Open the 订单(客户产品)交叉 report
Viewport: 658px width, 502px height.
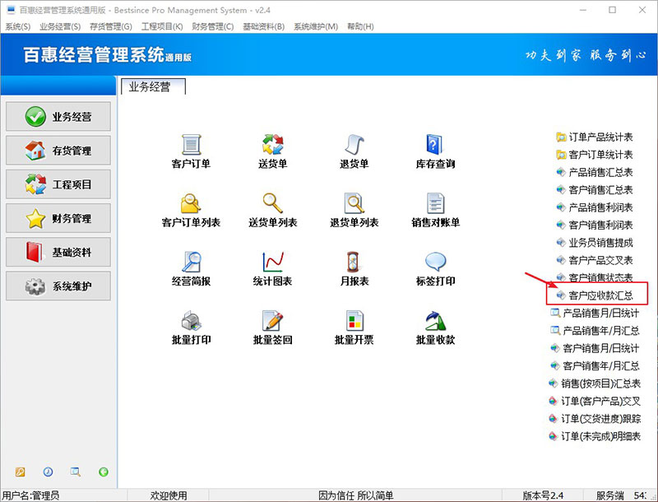(x=595, y=402)
